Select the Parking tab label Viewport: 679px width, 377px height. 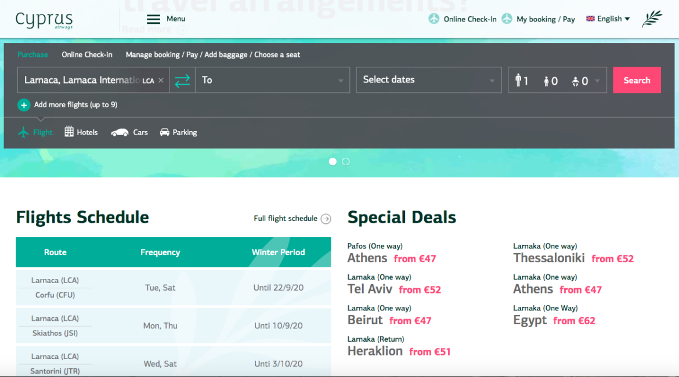pyautogui.click(x=185, y=132)
